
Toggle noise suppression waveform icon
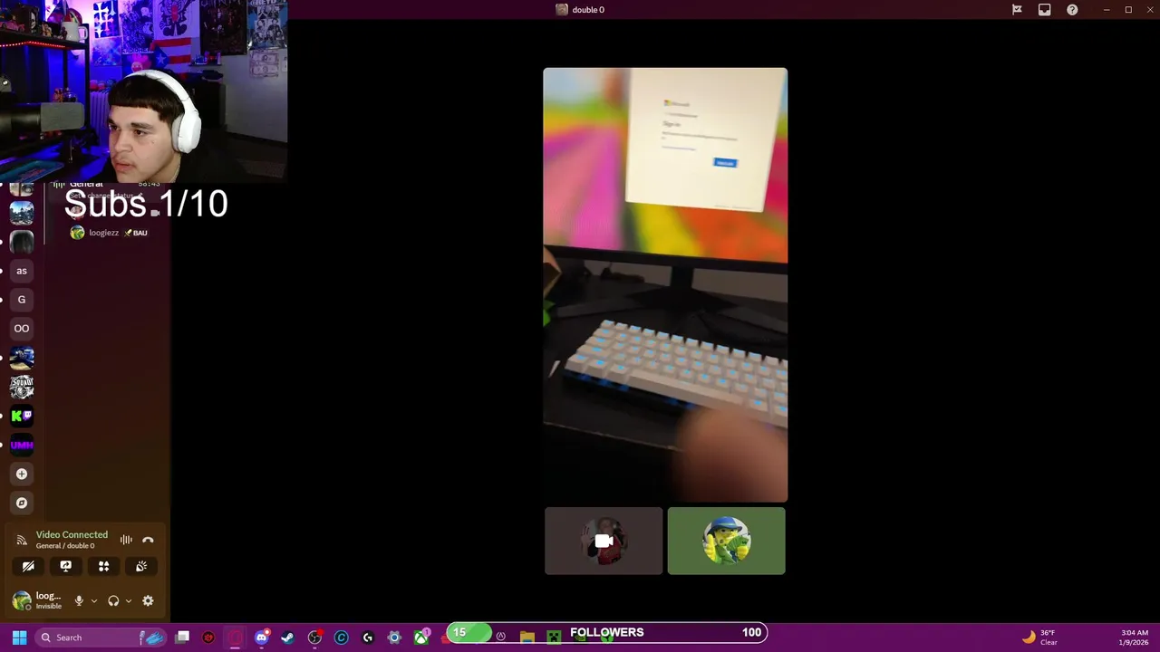(x=126, y=540)
